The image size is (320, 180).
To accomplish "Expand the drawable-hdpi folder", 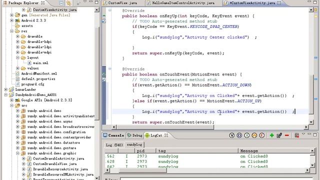I will (17, 41).
